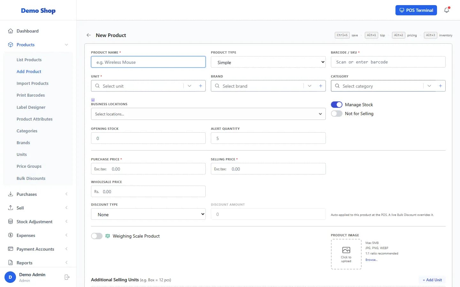Disable the Manage Stock switch

(337, 105)
